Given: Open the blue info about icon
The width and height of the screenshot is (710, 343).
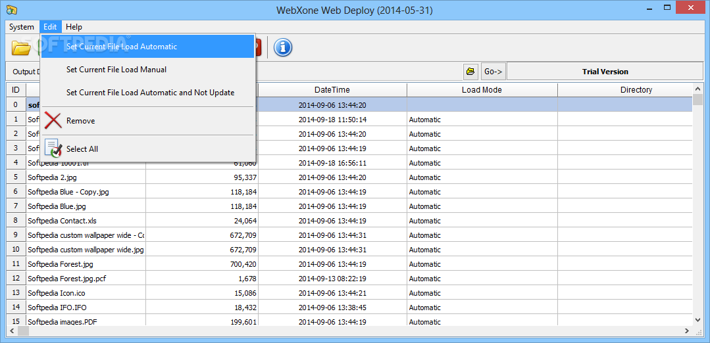Looking at the screenshot, I should click(x=282, y=47).
